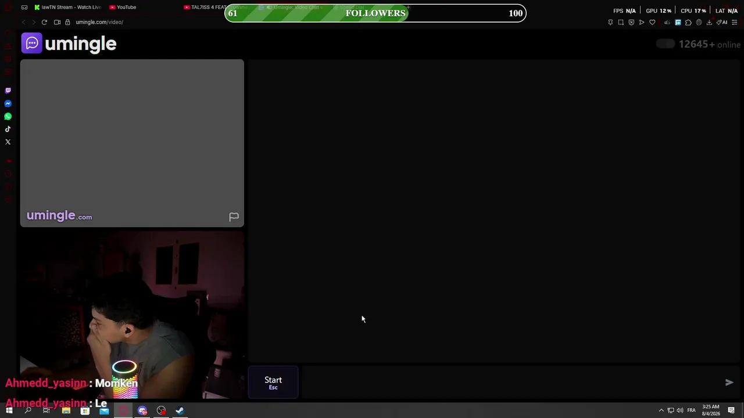
Task: Open the camera permission icon in address bar
Action: pyautogui.click(x=57, y=22)
